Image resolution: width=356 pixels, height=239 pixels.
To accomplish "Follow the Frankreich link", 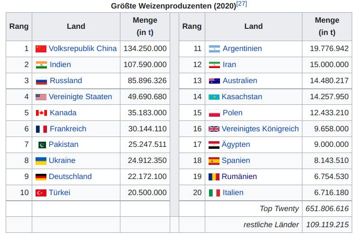I will pos(68,128).
